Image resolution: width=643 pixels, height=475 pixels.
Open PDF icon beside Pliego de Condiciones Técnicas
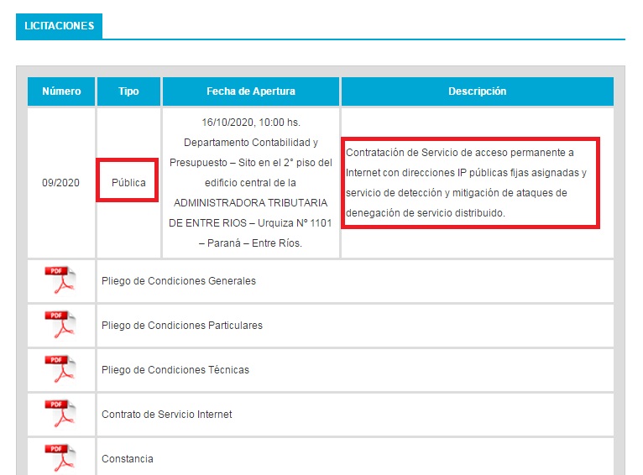[x=60, y=369]
